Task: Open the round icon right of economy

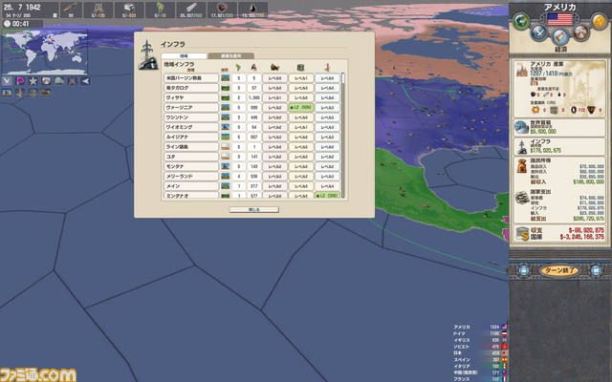Action: (x=580, y=32)
